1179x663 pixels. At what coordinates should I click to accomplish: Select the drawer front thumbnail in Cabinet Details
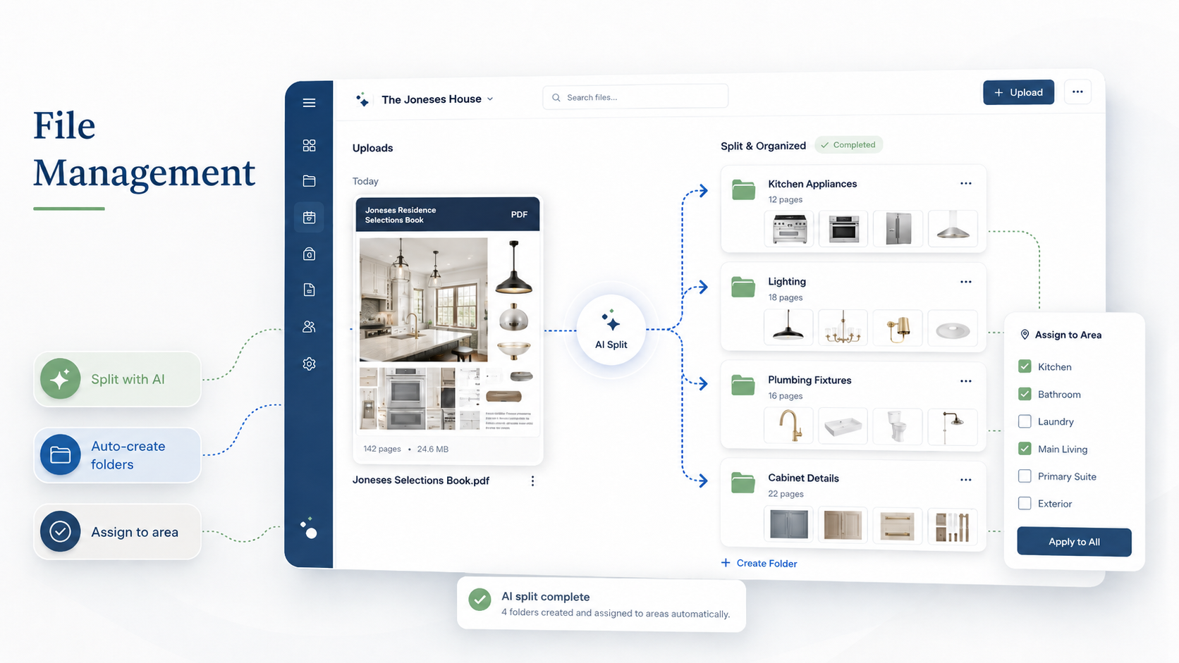pyautogui.click(x=897, y=525)
